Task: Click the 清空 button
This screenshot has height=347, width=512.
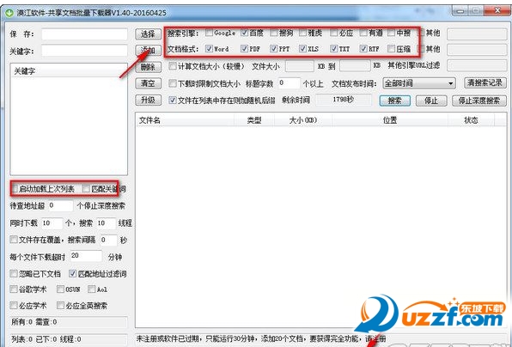Action: click(x=148, y=83)
